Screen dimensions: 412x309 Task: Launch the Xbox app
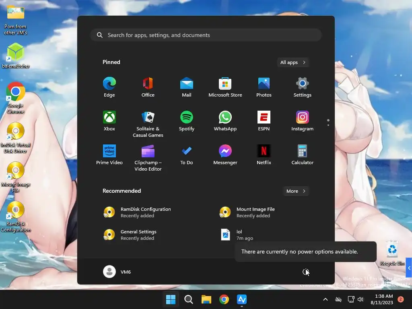[x=109, y=121]
